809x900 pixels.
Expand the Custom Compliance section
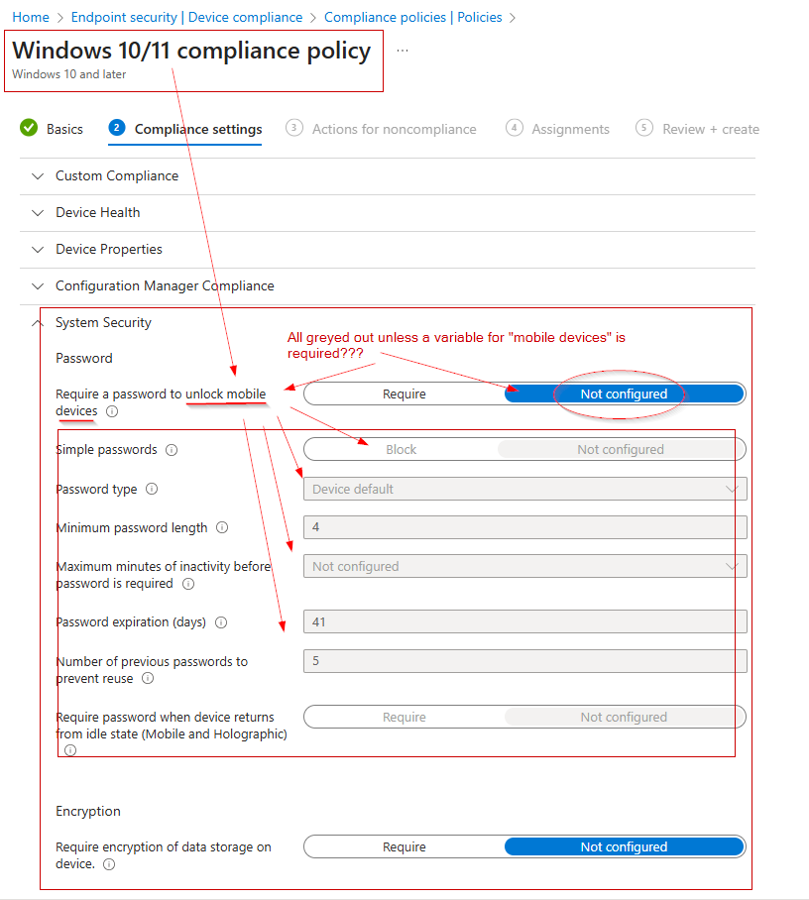388,176
